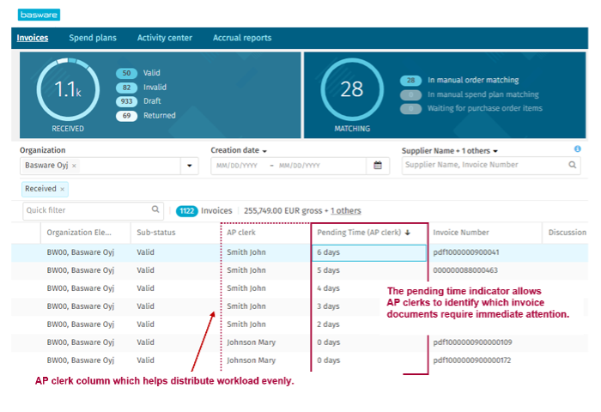Click the Basware logo
The width and height of the screenshot is (601, 412).
click(39, 15)
